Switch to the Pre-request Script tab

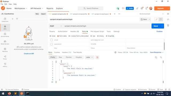[x=97, y=31]
